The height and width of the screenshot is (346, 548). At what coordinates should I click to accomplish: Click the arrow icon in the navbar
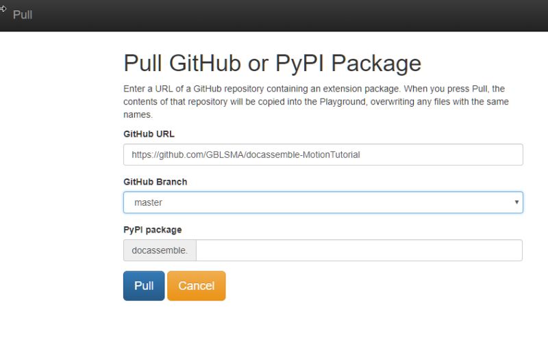point(3,9)
